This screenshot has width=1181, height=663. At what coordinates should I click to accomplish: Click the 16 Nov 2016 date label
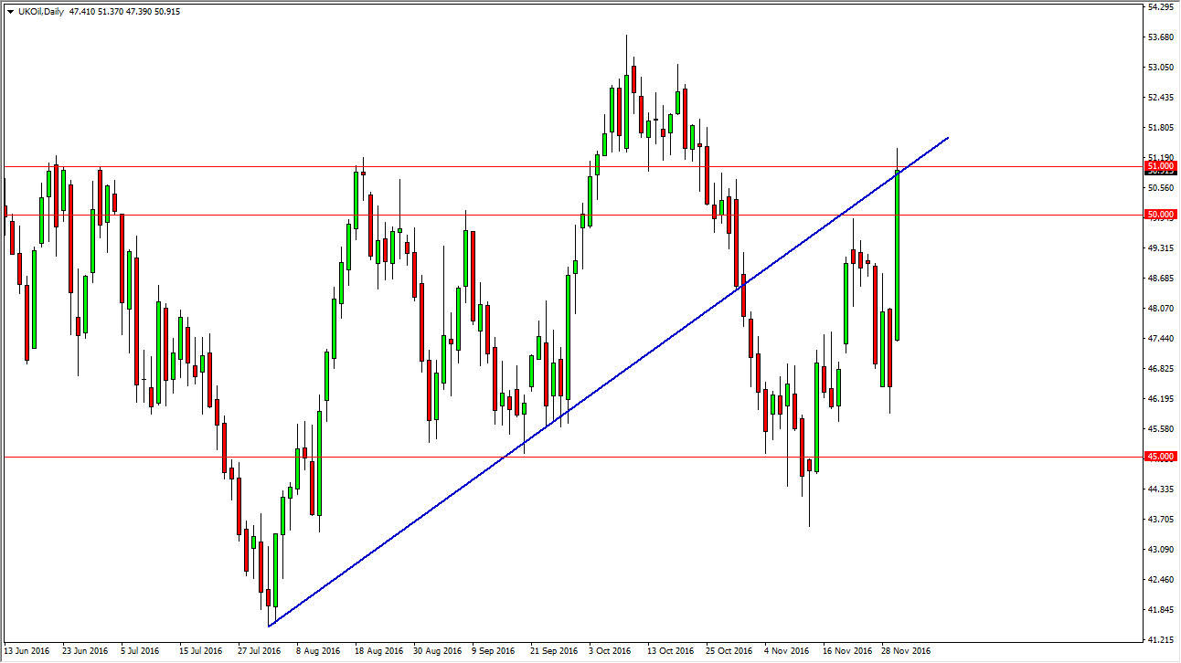click(848, 651)
